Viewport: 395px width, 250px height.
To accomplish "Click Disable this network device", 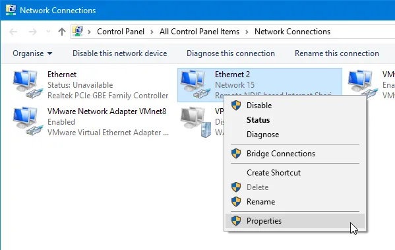I will (119, 53).
